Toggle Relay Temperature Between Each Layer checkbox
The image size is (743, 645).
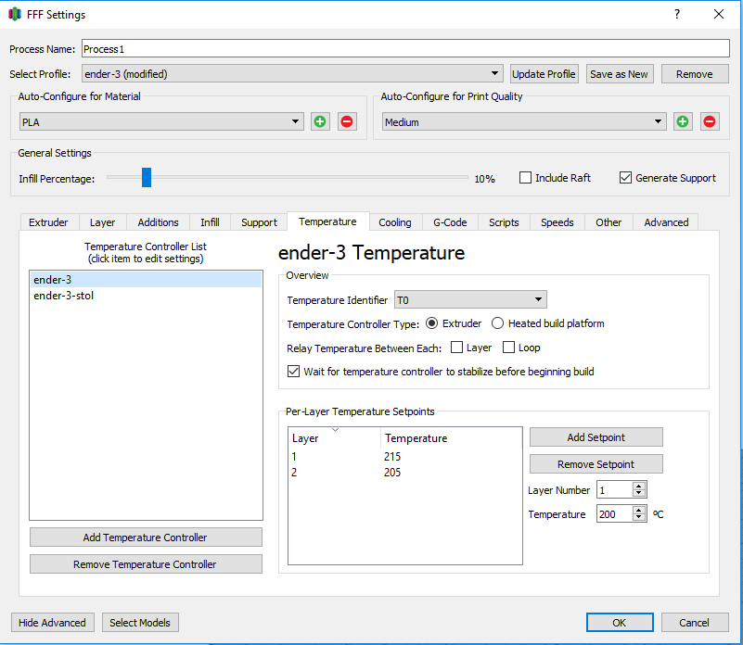[456, 348]
